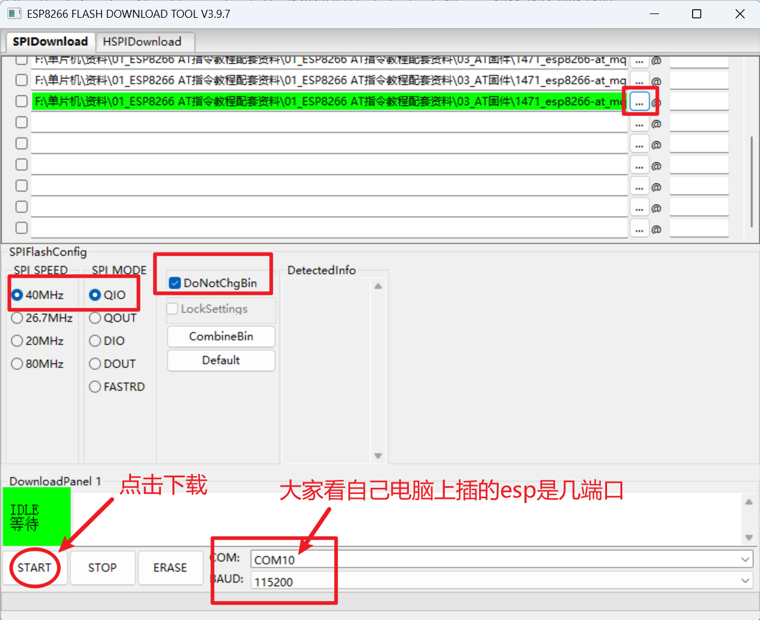760x620 pixels.
Task: Click the flash address field of the green row
Action: click(699, 101)
